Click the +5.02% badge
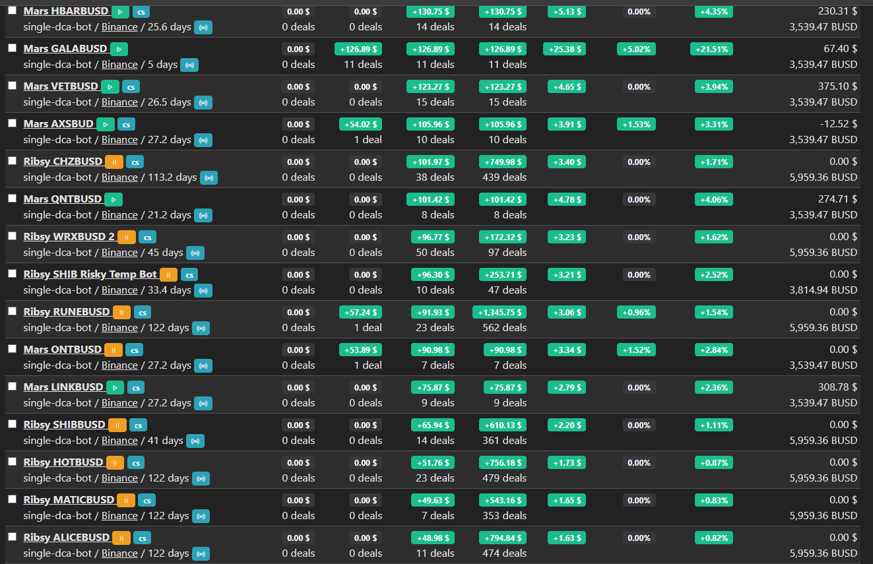Screen dimensions: 873x564 [636, 49]
